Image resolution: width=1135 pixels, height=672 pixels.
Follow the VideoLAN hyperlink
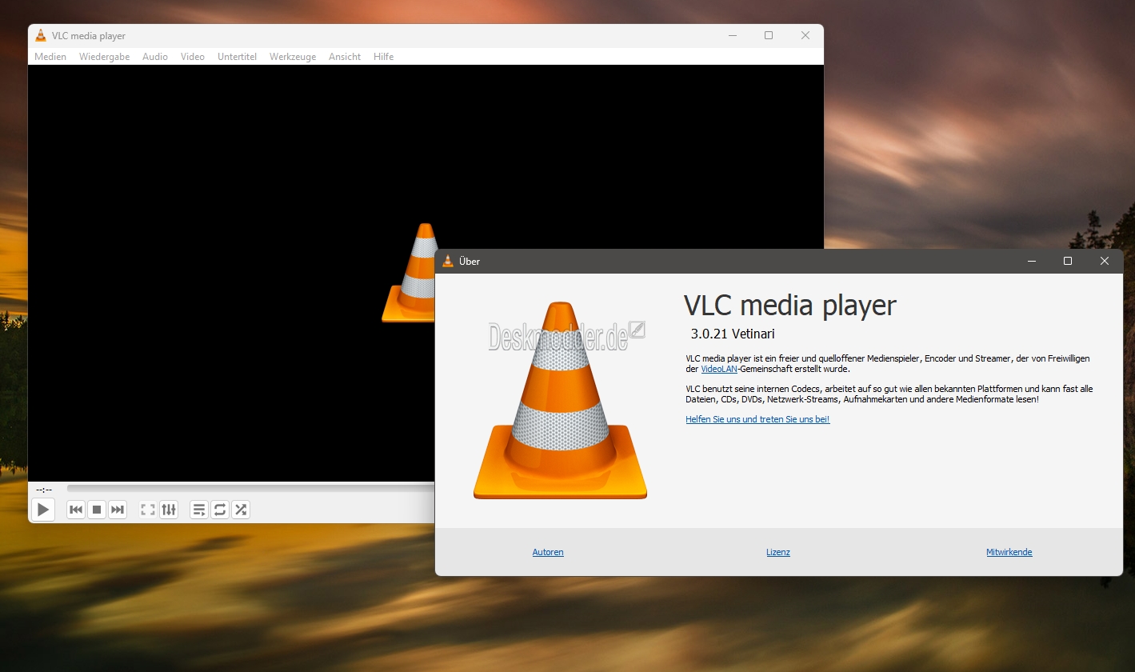tap(719, 369)
